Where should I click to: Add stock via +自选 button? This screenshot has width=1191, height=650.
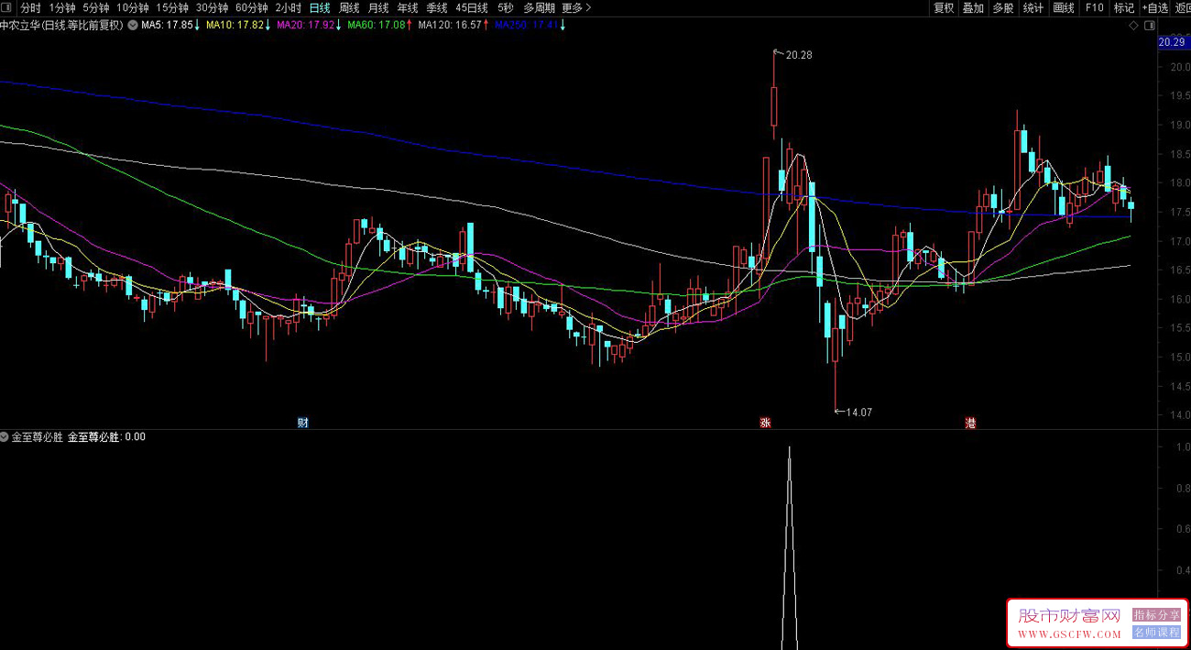point(1155,8)
